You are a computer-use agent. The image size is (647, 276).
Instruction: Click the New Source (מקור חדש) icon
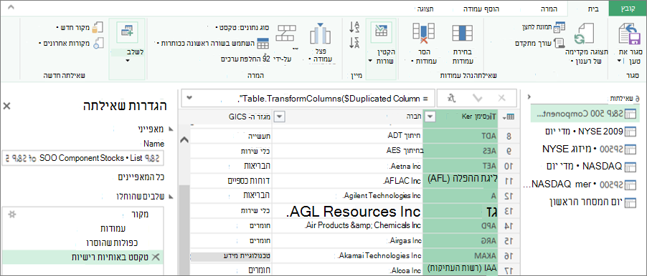tap(97, 28)
